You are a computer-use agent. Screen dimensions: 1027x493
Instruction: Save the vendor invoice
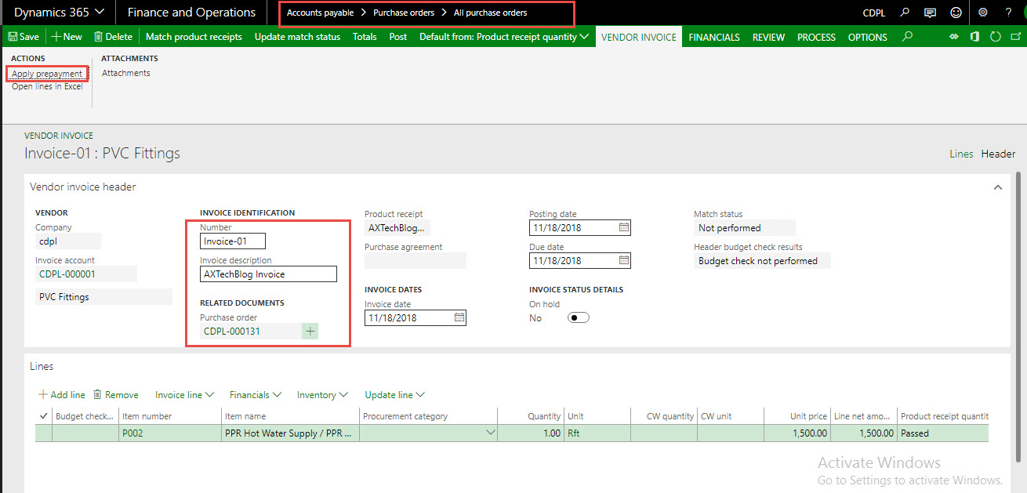pyautogui.click(x=24, y=37)
